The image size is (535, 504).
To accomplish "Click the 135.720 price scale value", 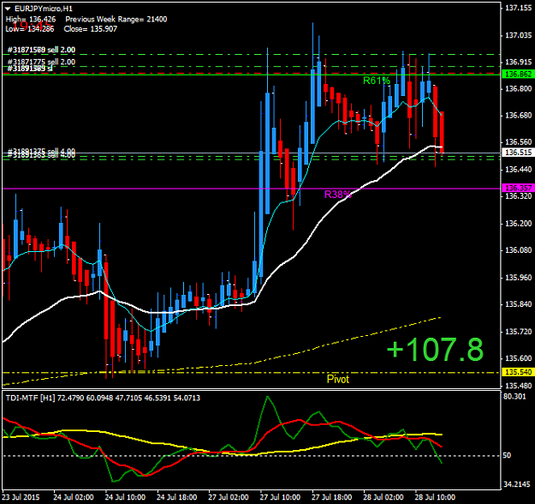I will pos(518,332).
